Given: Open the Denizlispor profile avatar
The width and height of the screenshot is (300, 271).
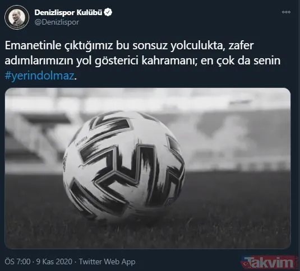Looking at the screenshot, I should click(17, 17).
